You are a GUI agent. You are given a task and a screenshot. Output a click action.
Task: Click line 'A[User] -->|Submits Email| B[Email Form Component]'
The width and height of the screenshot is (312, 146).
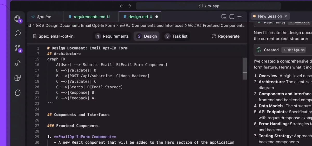coord(112,65)
